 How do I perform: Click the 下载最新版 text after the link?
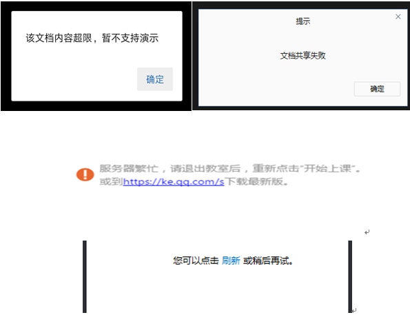click(x=256, y=181)
